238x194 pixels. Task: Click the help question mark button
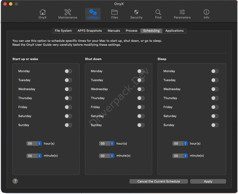[15, 181]
